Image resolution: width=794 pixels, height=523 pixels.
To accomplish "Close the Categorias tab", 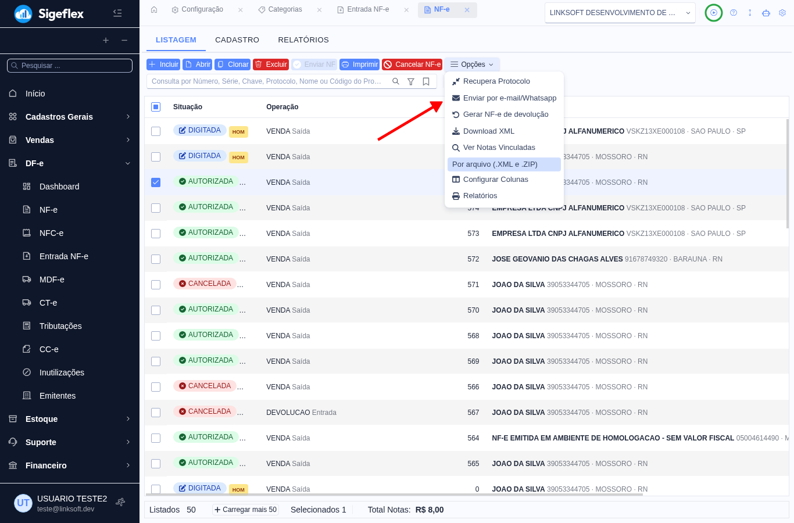I will coord(320,10).
